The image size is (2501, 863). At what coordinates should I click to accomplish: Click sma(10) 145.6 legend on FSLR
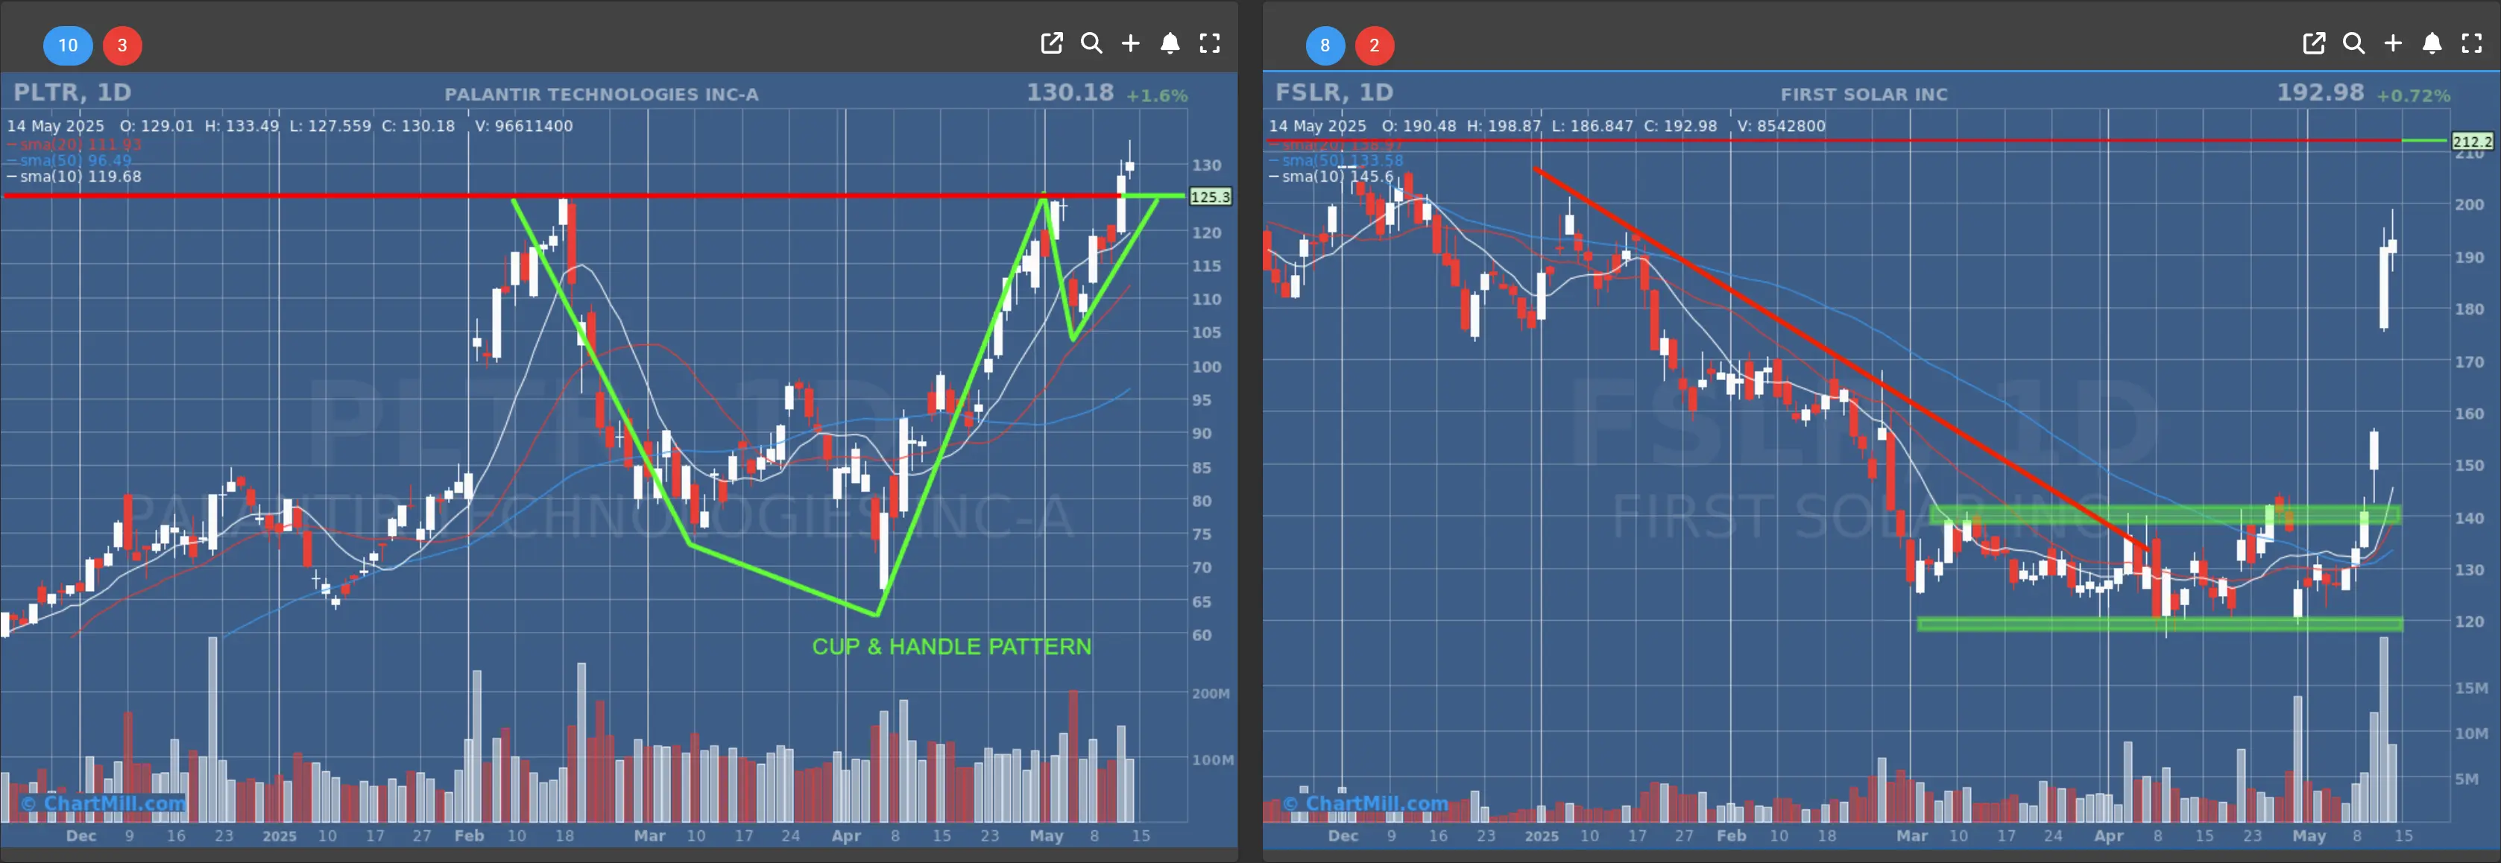[x=1331, y=177]
